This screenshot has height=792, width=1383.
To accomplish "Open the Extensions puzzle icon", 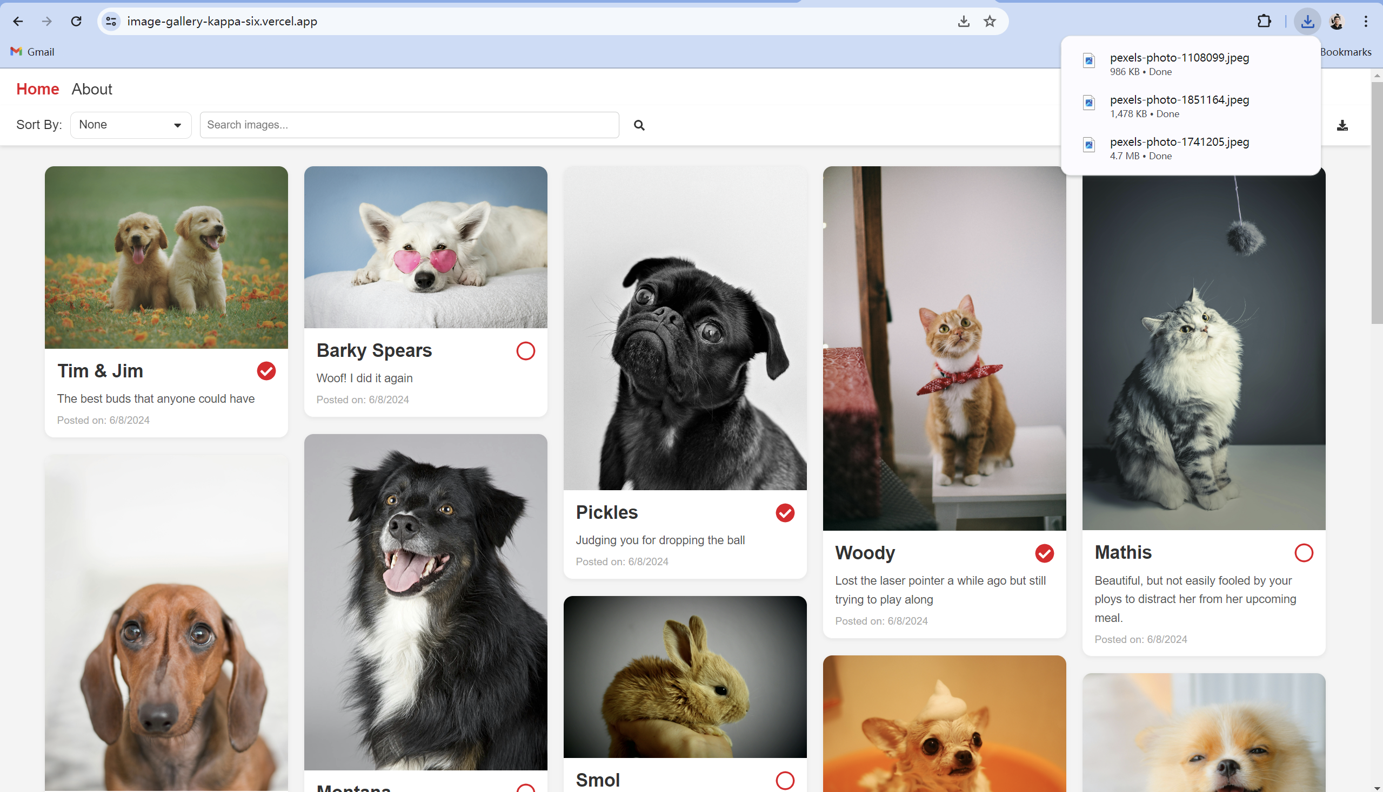I will 1264,21.
